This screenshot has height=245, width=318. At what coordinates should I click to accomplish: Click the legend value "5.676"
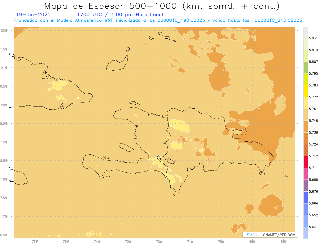313,192
